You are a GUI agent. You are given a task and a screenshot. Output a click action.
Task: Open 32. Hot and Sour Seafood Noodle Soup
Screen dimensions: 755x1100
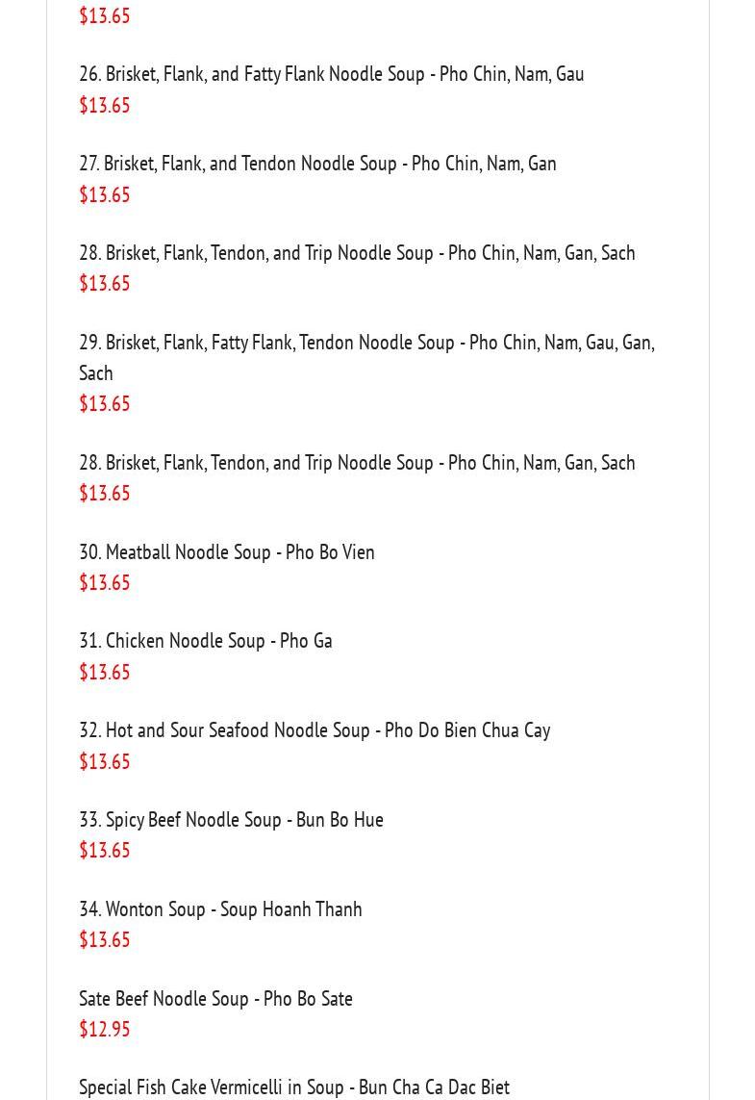point(315,730)
